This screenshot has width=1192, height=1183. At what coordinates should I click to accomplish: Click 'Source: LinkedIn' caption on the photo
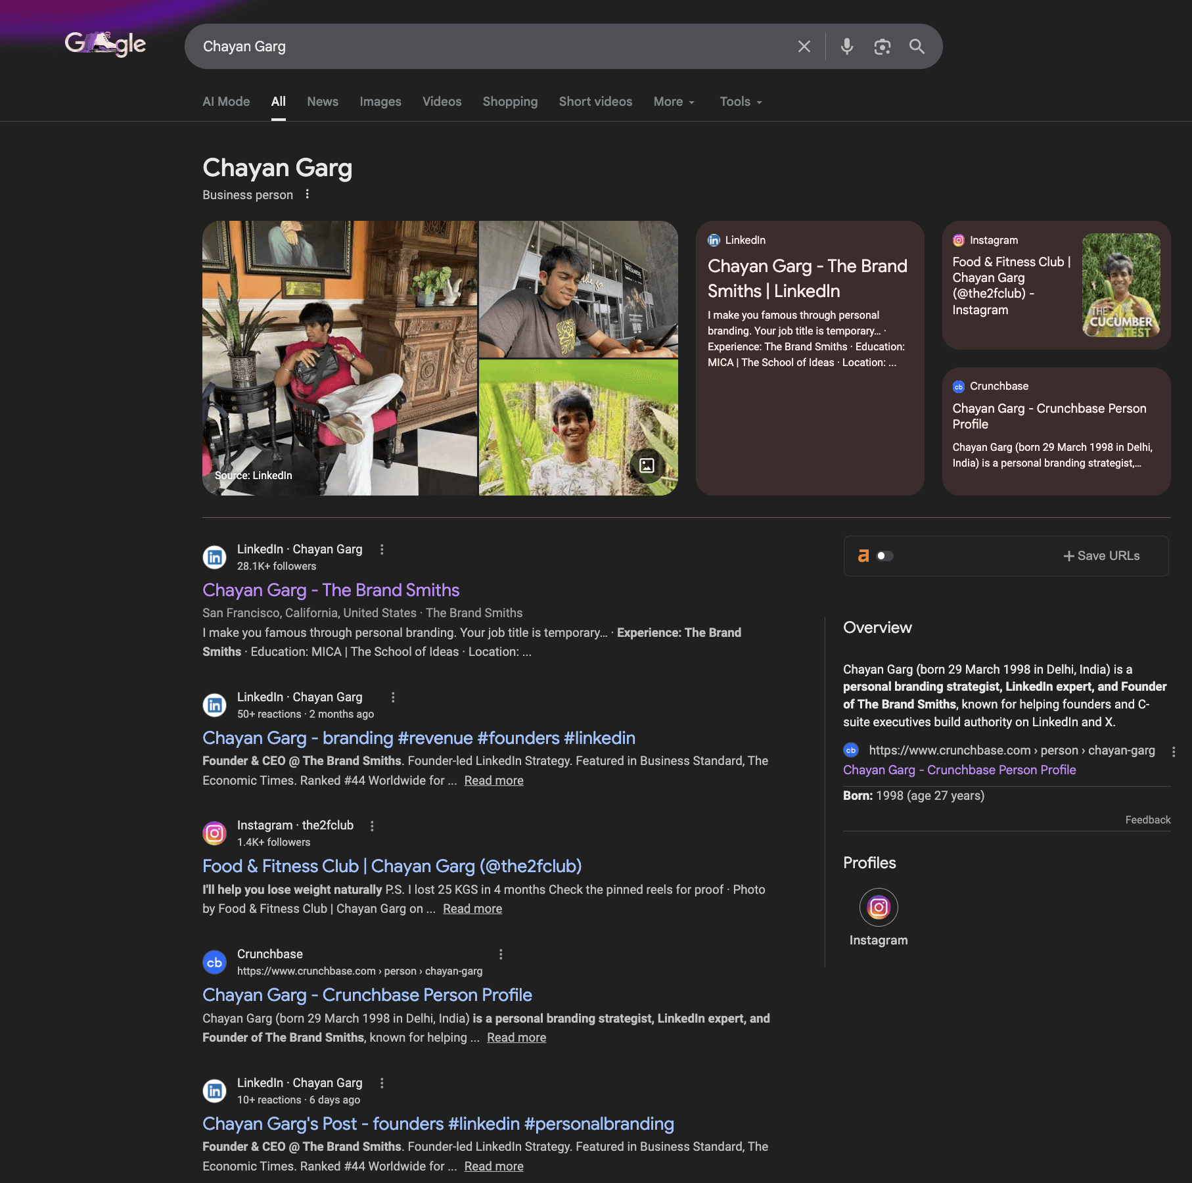(254, 475)
